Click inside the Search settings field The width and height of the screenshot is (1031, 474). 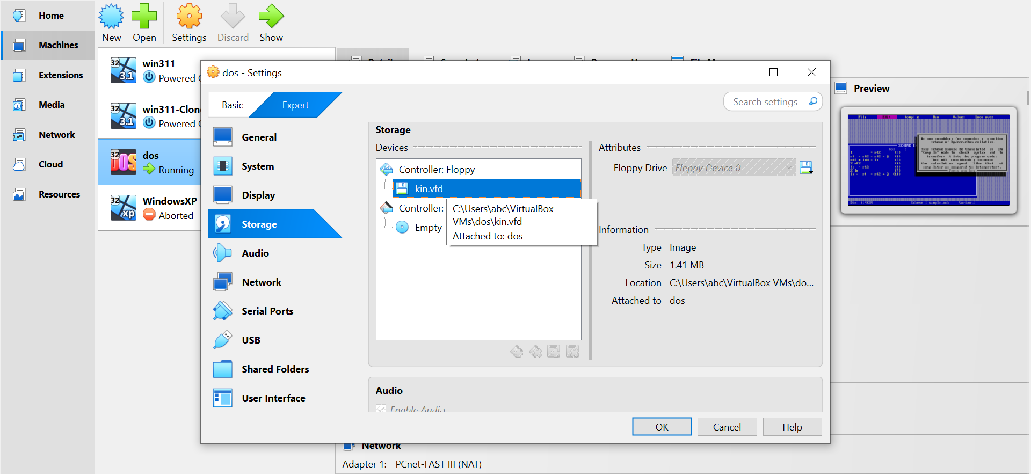click(764, 102)
